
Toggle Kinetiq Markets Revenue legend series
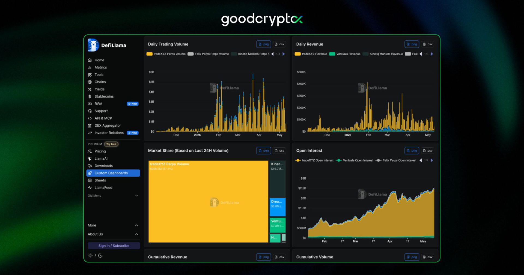point(383,54)
